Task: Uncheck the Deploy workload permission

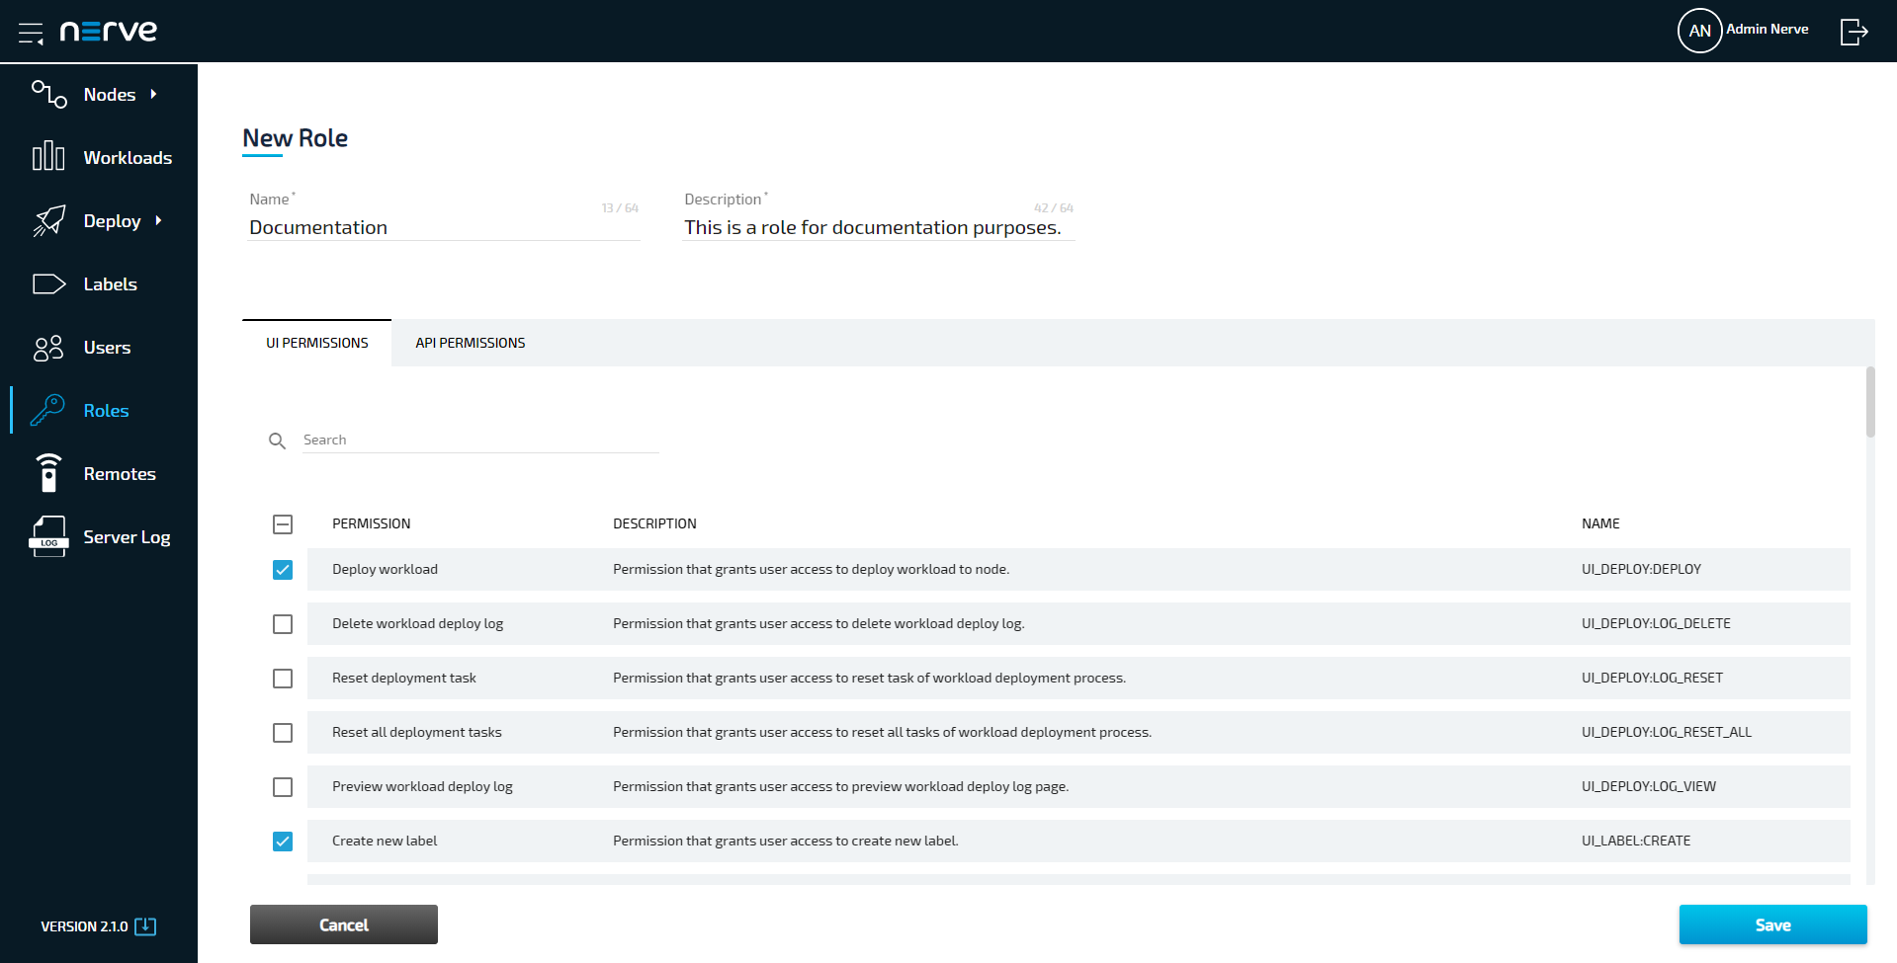Action: click(283, 569)
